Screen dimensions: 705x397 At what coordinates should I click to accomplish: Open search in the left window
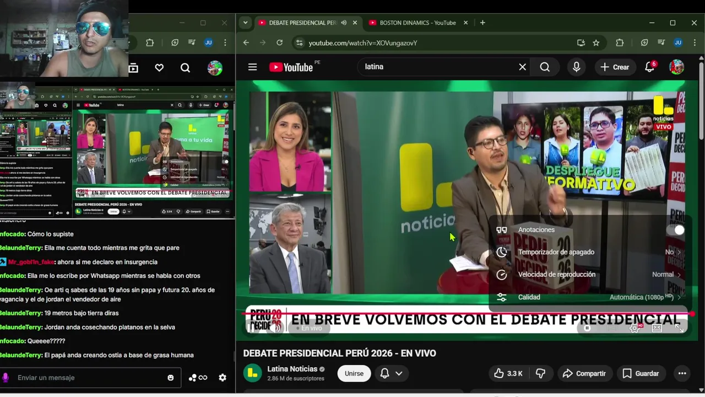point(185,68)
